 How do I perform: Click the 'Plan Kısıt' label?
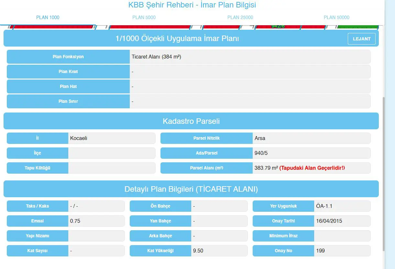coord(68,71)
